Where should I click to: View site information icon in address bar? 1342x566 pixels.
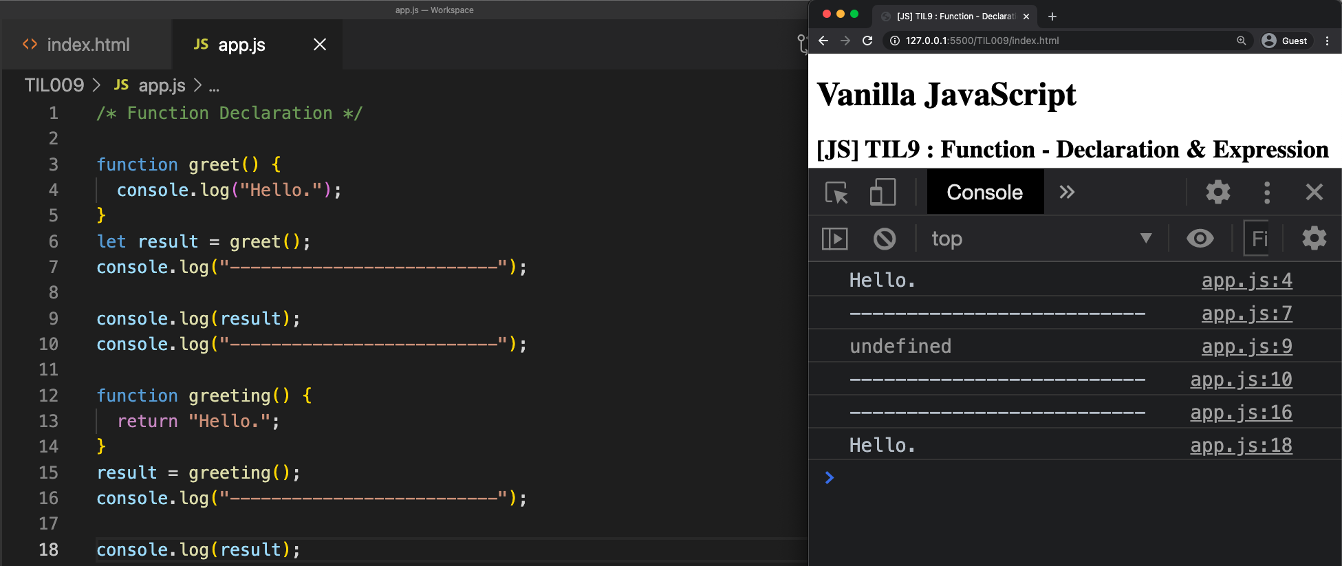(895, 41)
